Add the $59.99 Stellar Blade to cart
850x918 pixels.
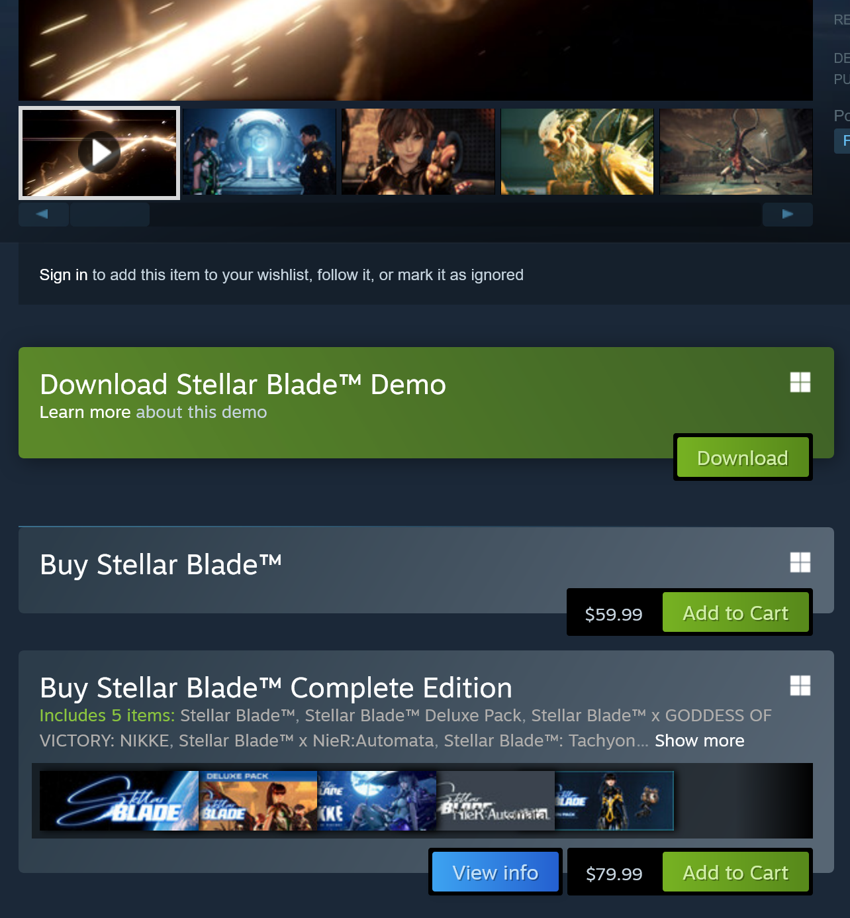[x=735, y=613]
